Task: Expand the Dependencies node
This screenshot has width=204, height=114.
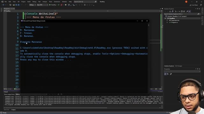Action: click(167, 20)
